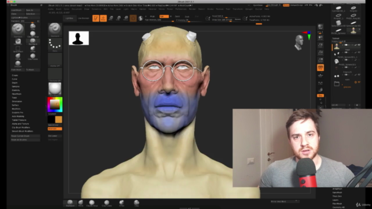This screenshot has height=209, width=372.
Task: Toggle the Mrgb mode
Action: pos(152,16)
